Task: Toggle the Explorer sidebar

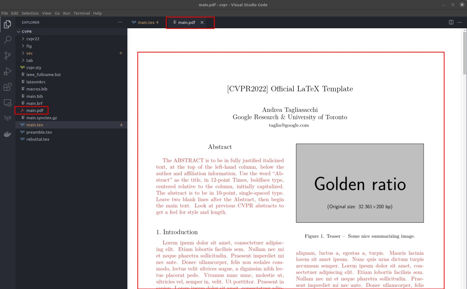Action: coord(7,24)
